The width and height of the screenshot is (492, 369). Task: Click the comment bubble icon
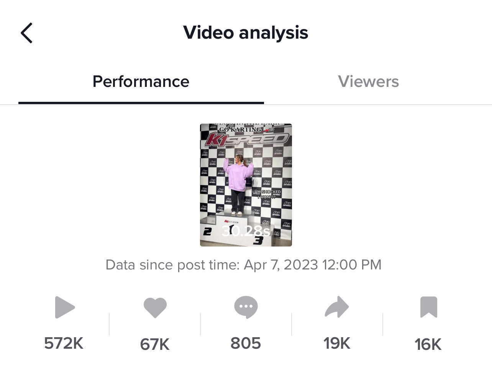click(246, 307)
